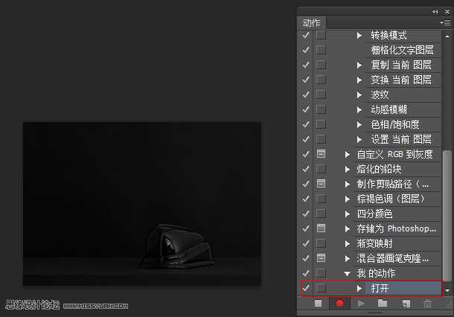Collapse the 我的动作 set
The image size is (454, 317).
(347, 273)
